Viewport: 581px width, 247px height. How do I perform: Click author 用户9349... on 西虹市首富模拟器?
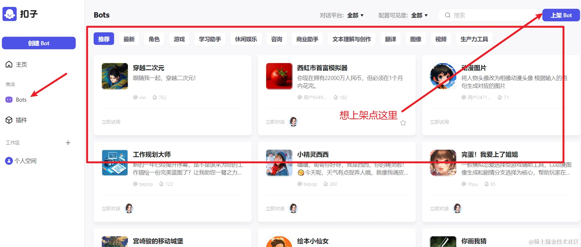(x=312, y=97)
